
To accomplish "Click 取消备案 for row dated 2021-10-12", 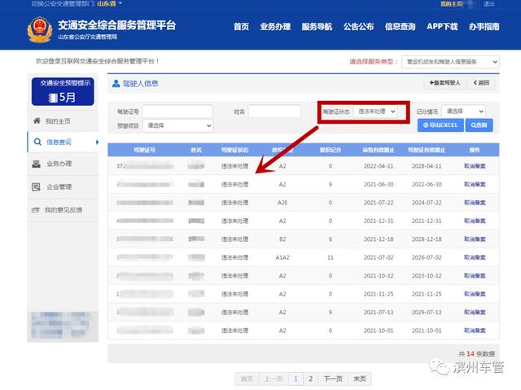I will (x=475, y=276).
